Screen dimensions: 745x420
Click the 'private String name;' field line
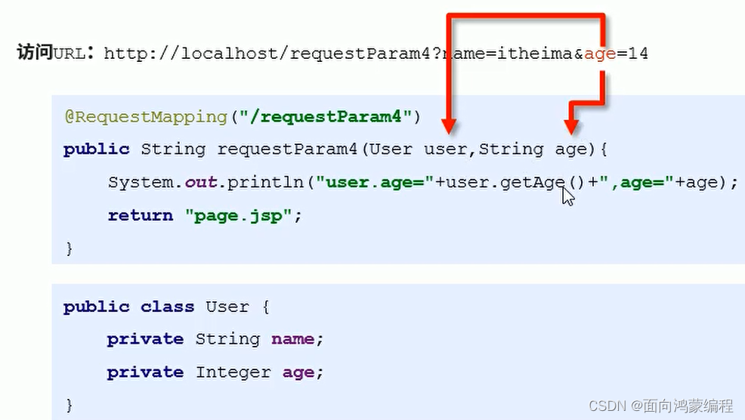click(x=215, y=339)
